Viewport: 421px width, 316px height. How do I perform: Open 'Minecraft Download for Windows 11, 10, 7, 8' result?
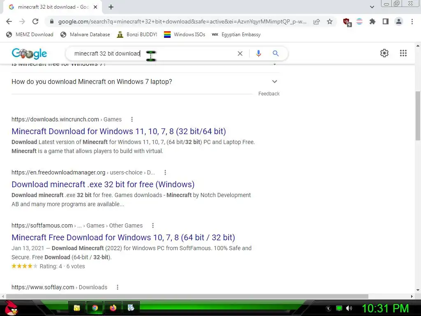pyautogui.click(x=119, y=131)
